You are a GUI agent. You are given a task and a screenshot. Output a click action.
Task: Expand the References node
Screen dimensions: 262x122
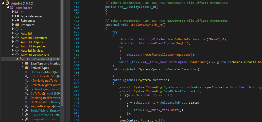click(13, 21)
